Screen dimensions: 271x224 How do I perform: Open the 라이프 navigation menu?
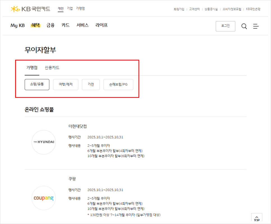[102, 25]
